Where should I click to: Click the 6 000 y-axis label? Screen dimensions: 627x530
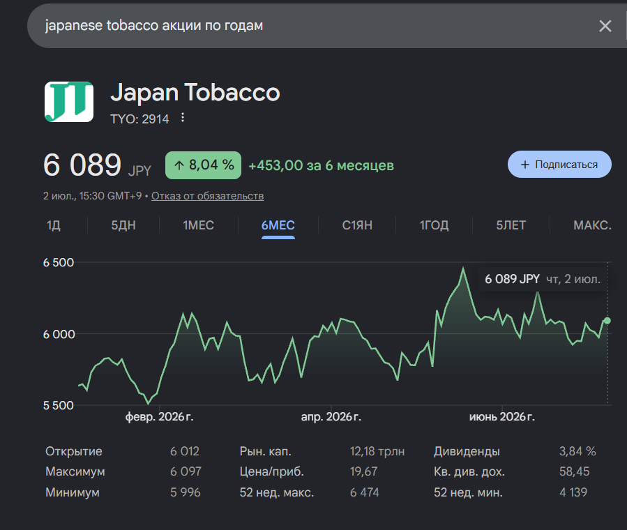59,334
